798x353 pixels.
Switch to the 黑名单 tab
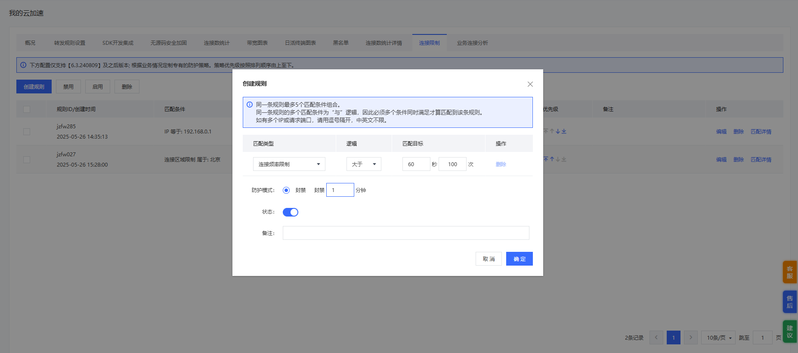tap(341, 43)
